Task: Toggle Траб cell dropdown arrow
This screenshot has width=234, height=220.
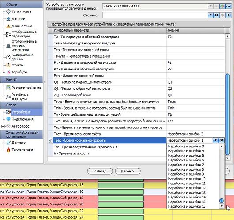Action: 215,140
